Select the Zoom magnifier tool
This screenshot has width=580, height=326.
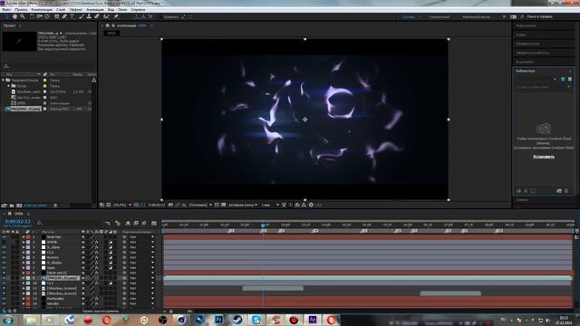[23, 16]
